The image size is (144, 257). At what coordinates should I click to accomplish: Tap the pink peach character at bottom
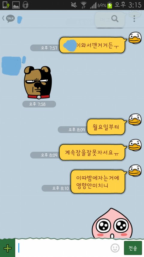point(112,223)
